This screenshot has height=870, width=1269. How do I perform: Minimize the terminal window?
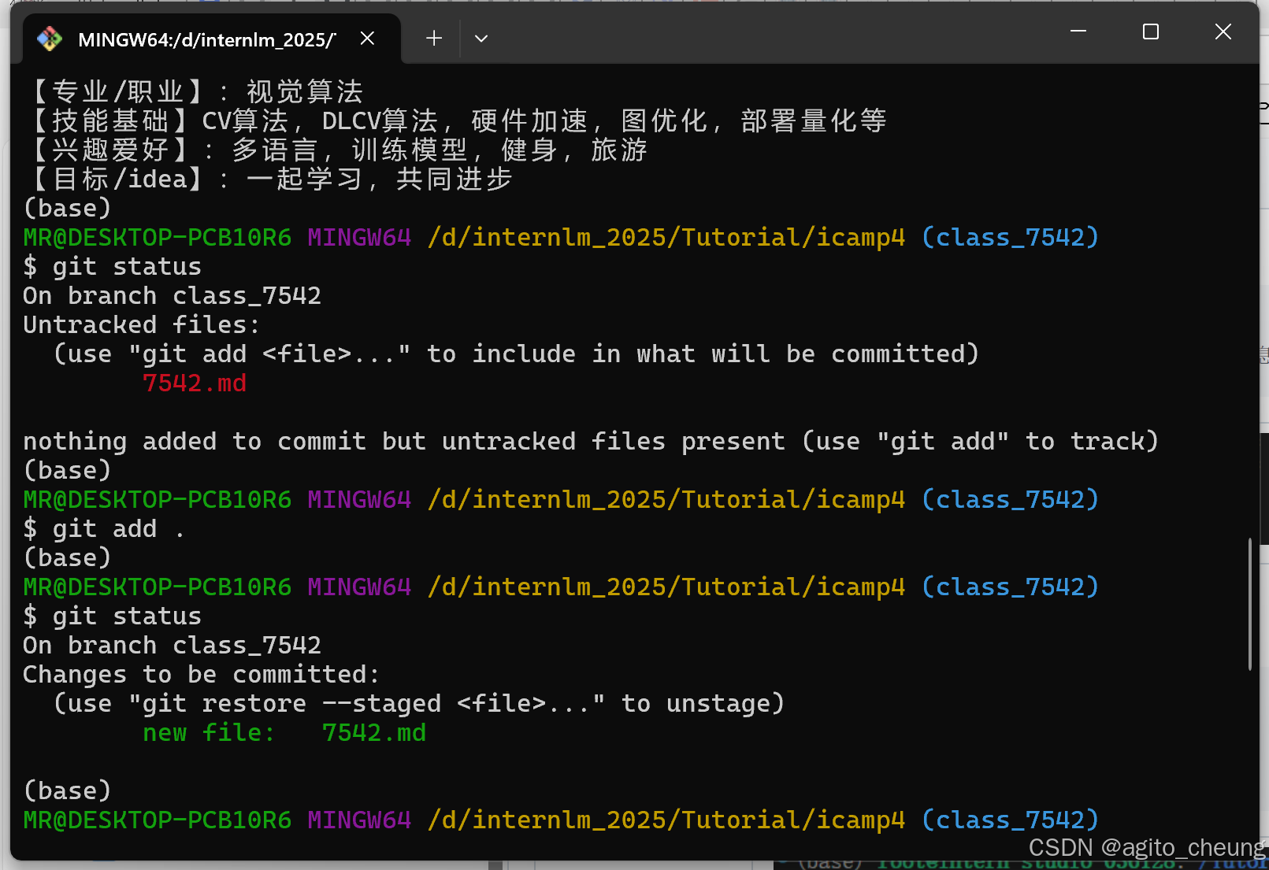pyautogui.click(x=1078, y=31)
